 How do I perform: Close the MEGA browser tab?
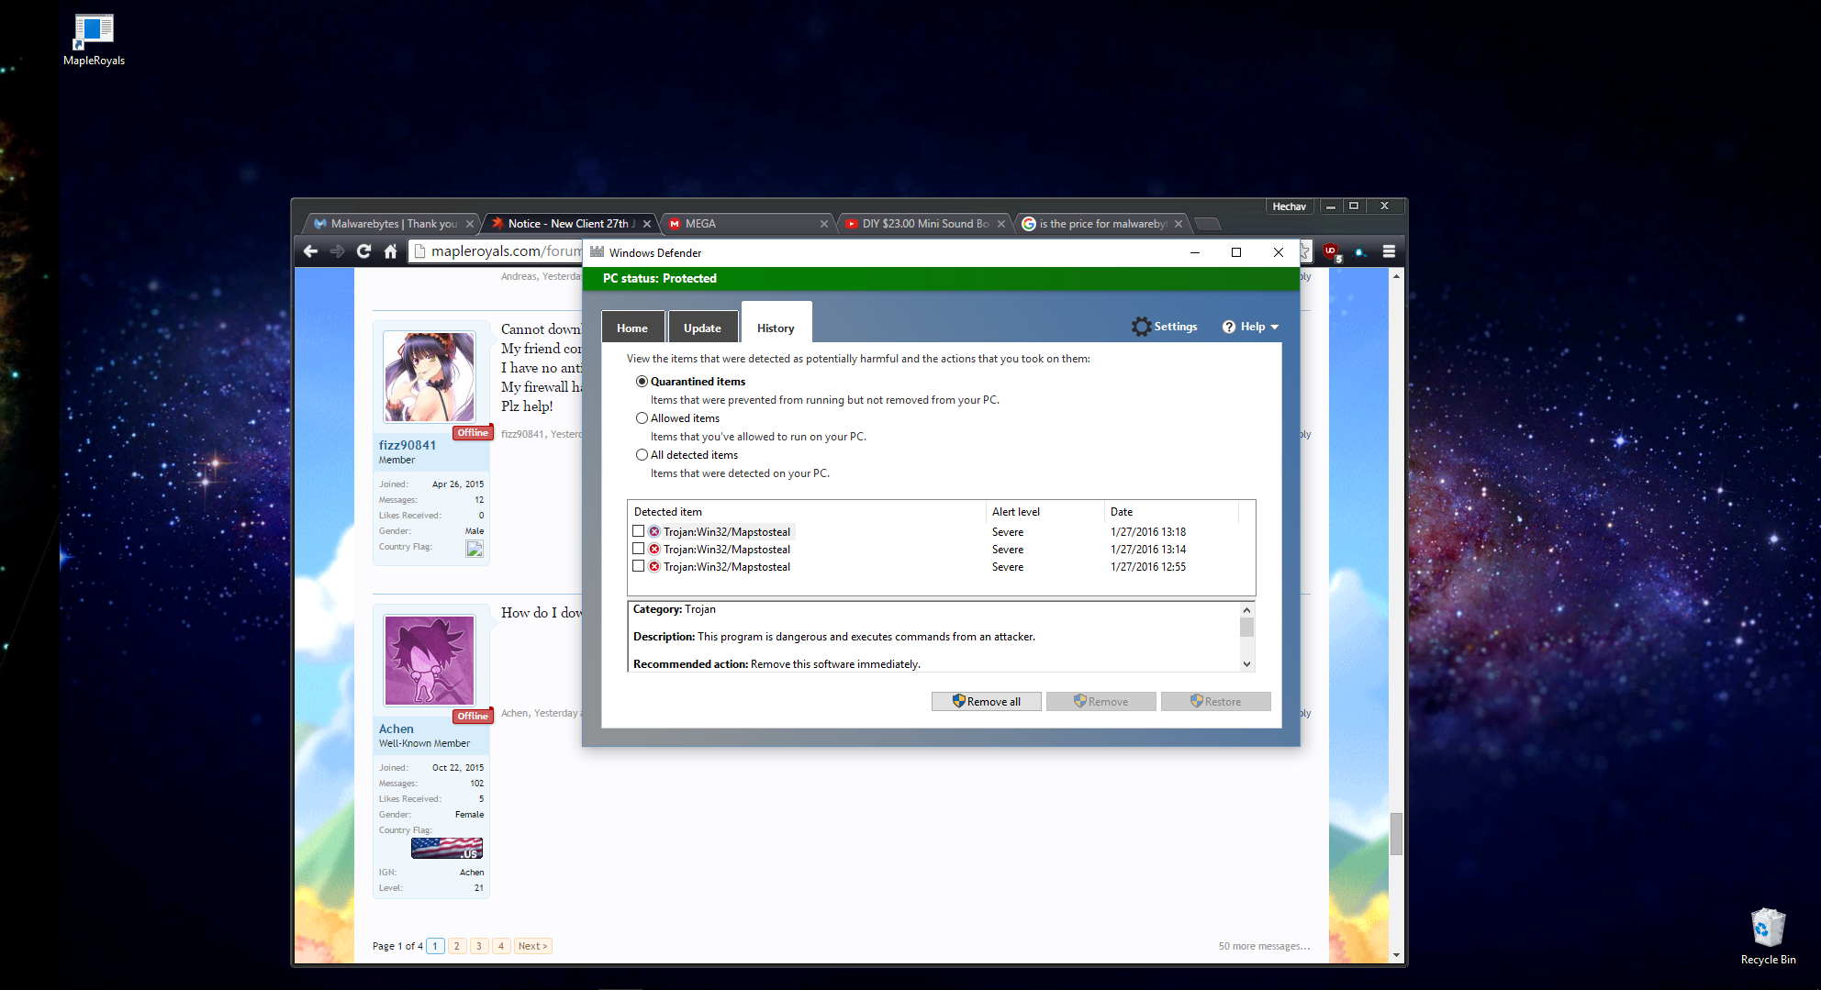click(x=824, y=224)
